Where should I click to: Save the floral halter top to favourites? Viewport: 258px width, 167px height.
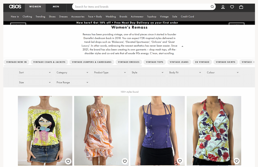(x=236, y=161)
